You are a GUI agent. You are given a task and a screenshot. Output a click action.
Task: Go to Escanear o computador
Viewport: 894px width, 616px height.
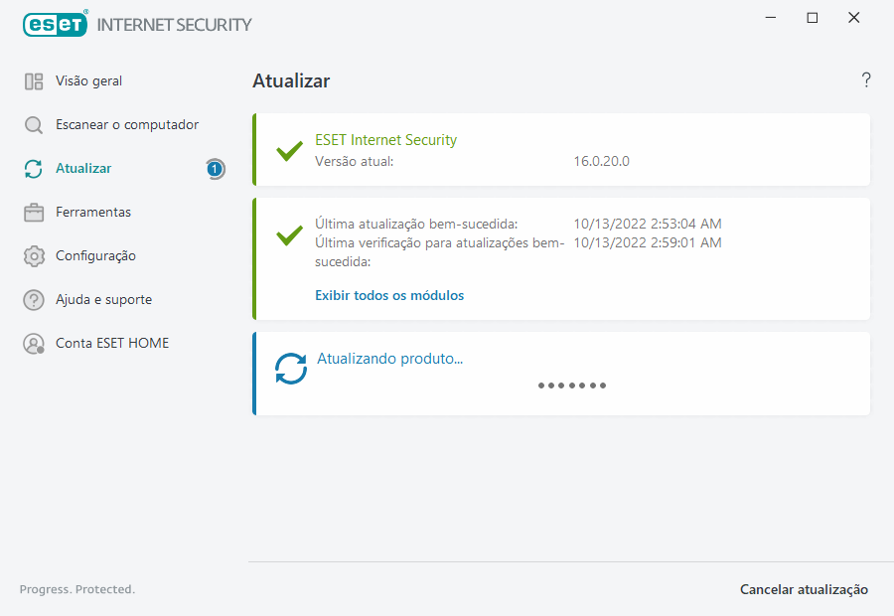click(x=127, y=125)
